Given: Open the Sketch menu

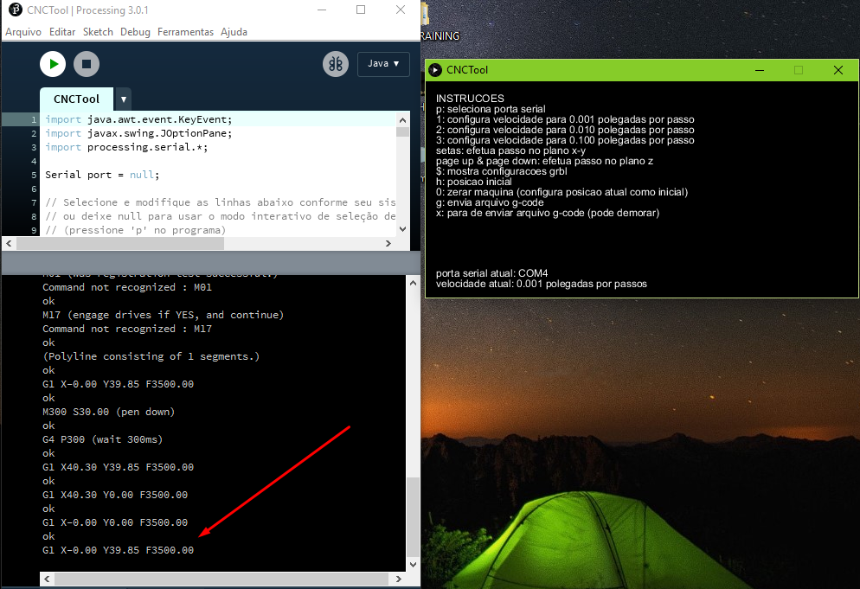Looking at the screenshot, I should [x=98, y=32].
